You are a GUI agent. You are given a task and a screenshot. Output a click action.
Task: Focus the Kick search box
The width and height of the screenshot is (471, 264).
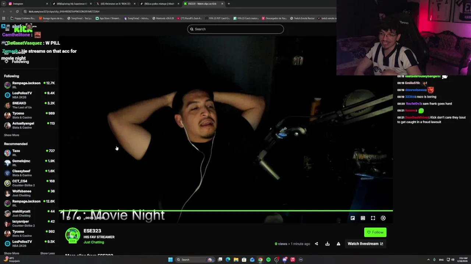235,29
